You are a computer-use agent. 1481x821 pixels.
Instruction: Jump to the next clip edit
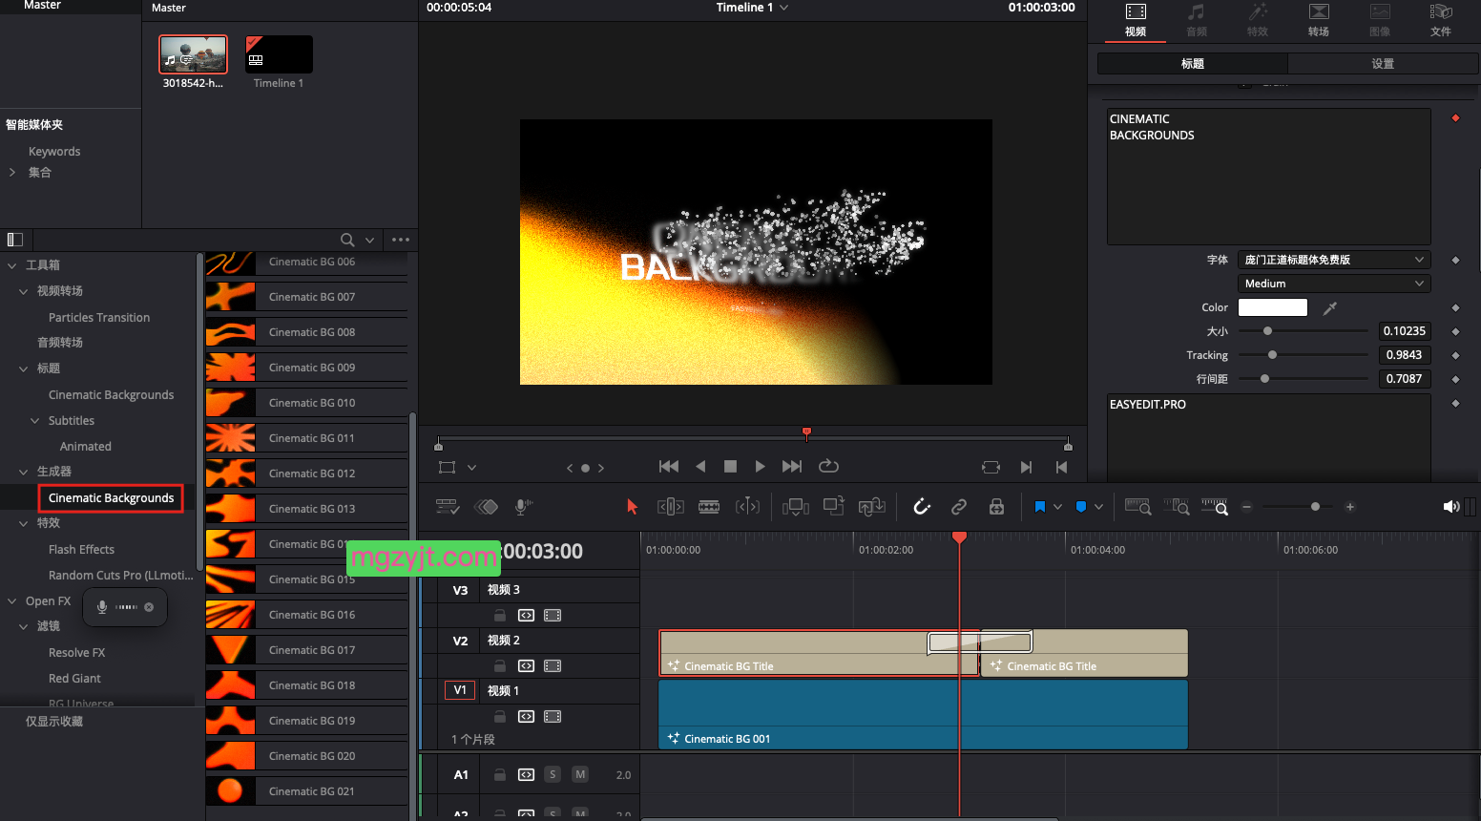click(x=1026, y=467)
